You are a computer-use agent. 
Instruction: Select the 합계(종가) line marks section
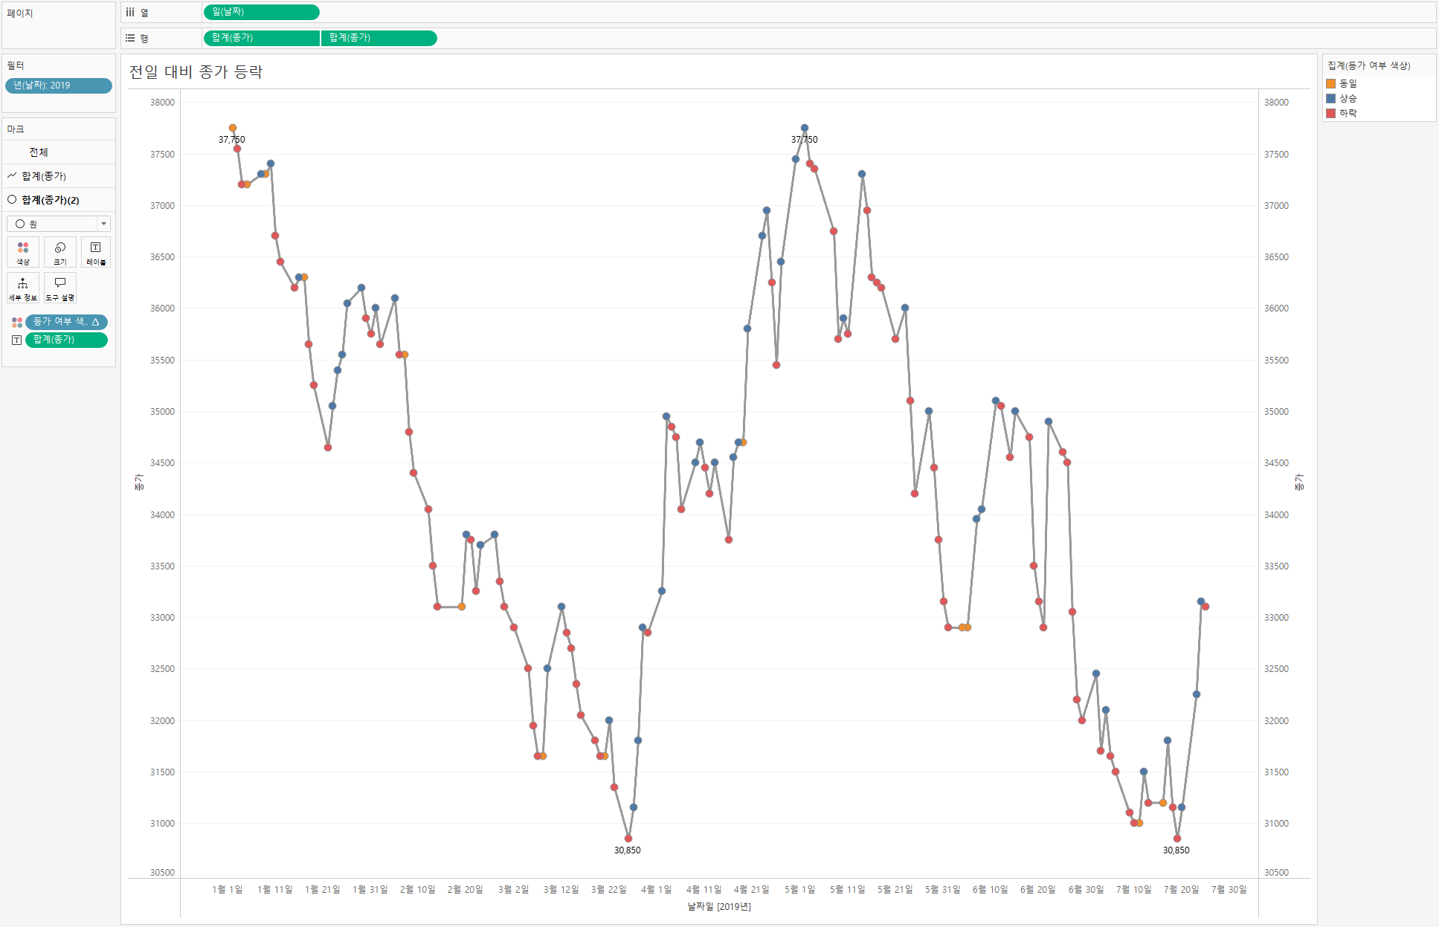(44, 176)
